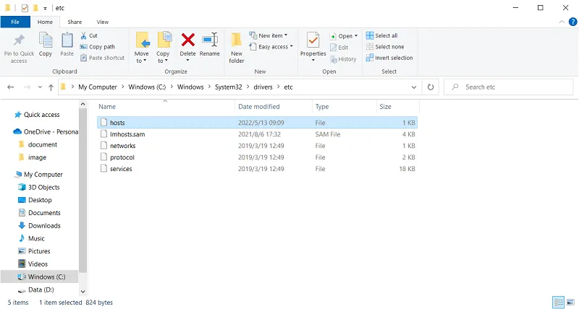
Task: Expand the address bar history dropdown
Action: pyautogui.click(x=415, y=87)
